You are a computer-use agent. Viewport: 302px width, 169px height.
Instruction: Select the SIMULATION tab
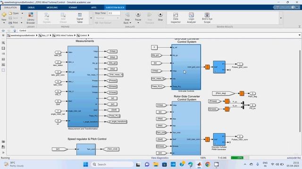click(10, 8)
